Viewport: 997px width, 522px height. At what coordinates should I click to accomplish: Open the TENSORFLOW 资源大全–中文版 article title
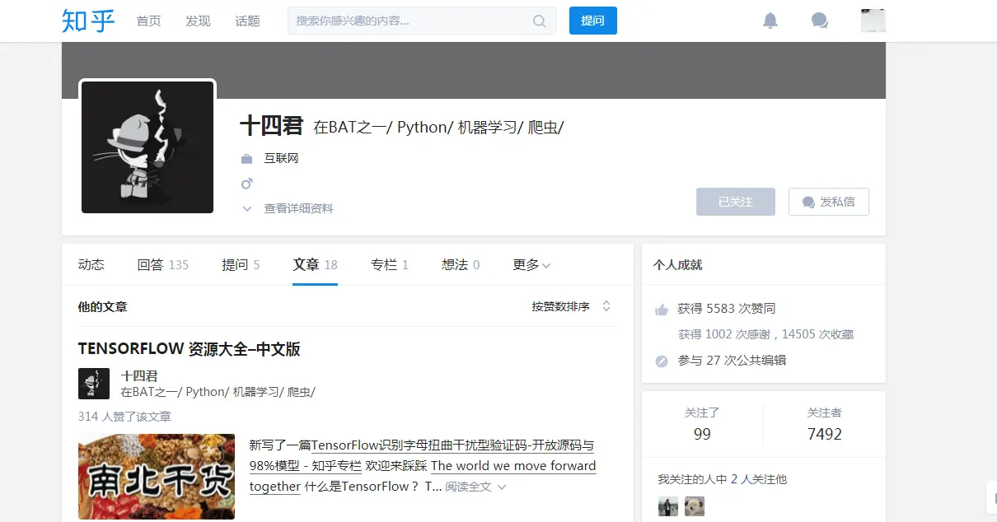[x=190, y=349]
